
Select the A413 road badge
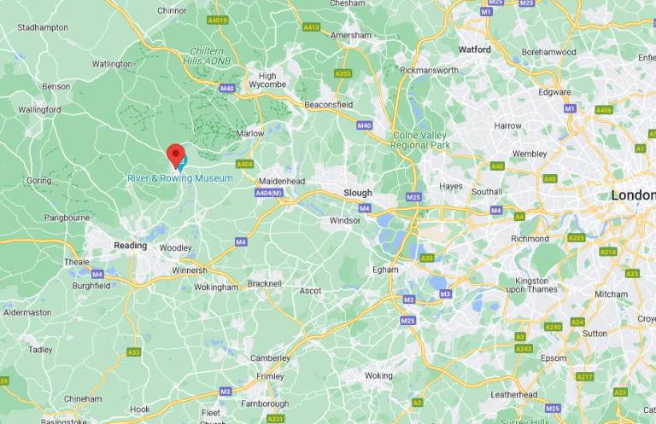click(x=311, y=27)
